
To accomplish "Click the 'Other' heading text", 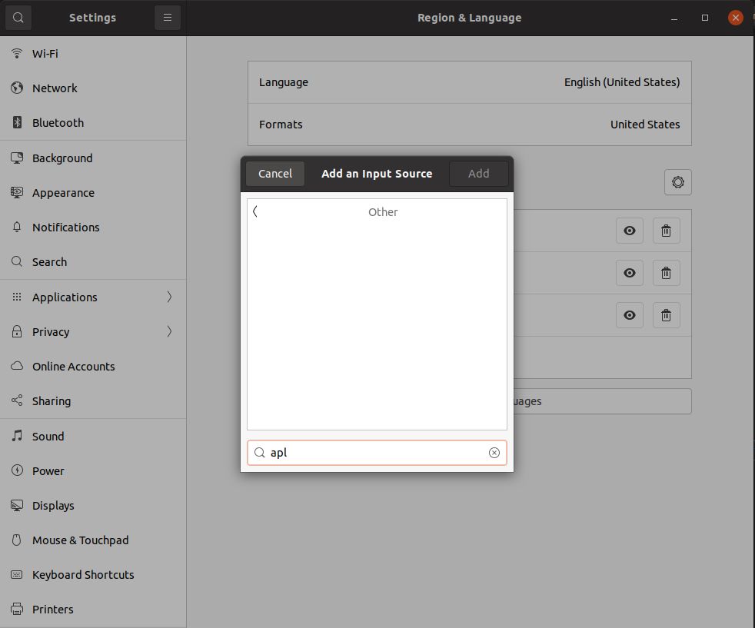I will click(x=383, y=212).
